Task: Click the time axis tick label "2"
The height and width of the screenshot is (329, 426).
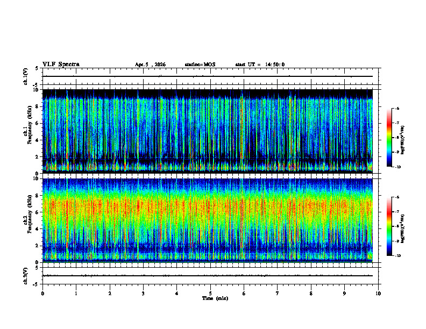Action: click(110, 294)
